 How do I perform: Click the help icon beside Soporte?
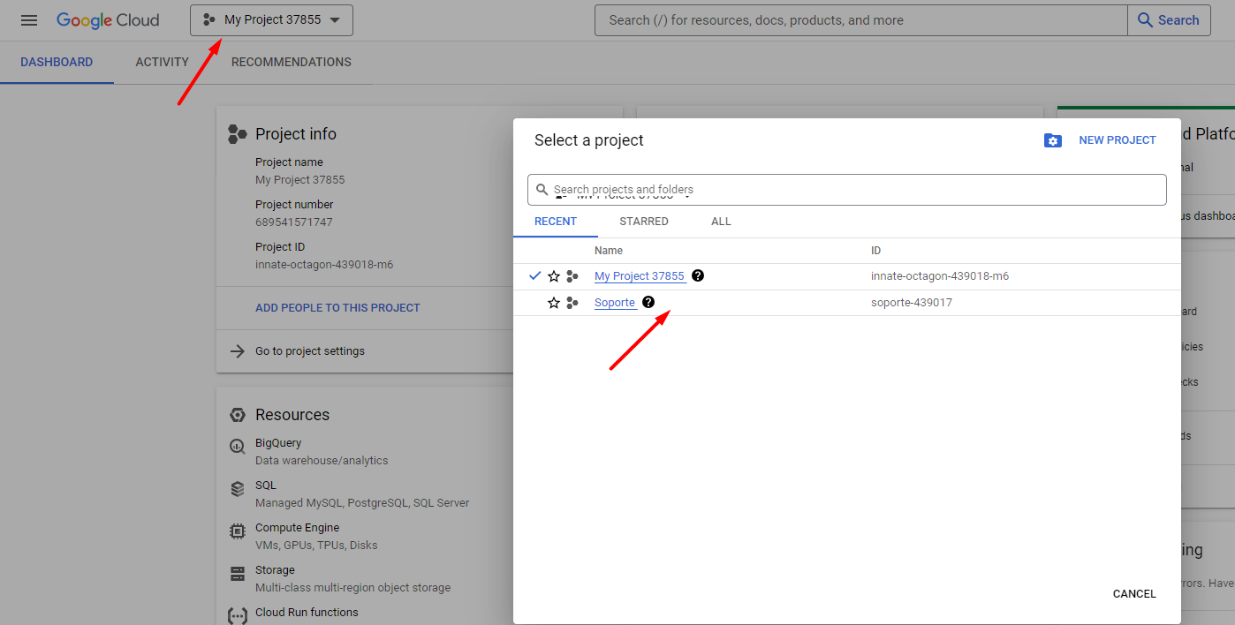point(648,302)
